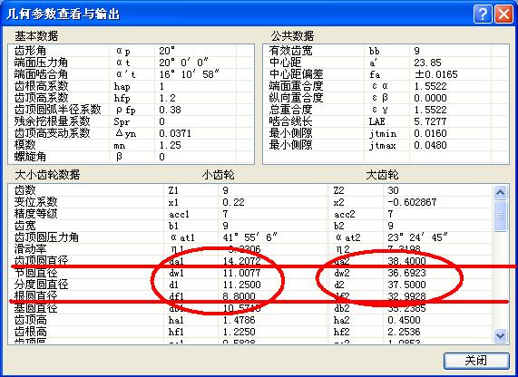Select the 端面重合度 value 1.5522
The height and width of the screenshot is (377, 518).
tap(430, 86)
